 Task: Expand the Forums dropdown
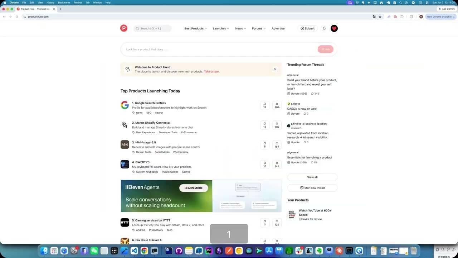point(259,28)
